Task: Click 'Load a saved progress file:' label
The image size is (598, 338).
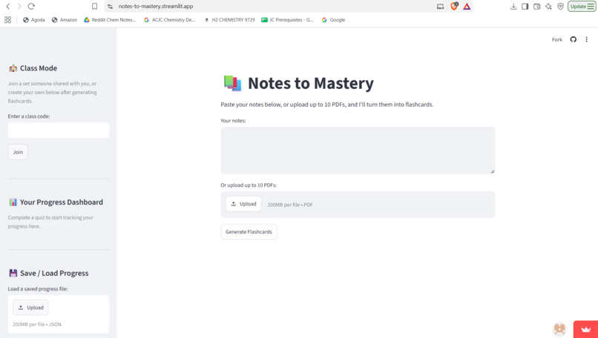Action: pos(38,289)
